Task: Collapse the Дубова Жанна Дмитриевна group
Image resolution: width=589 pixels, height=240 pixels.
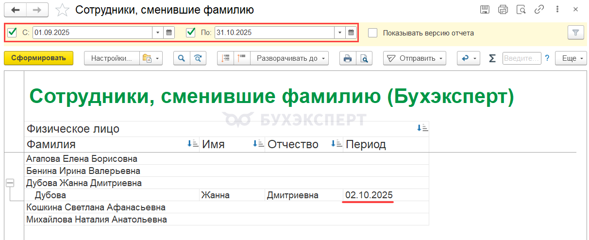Action: 10,183
